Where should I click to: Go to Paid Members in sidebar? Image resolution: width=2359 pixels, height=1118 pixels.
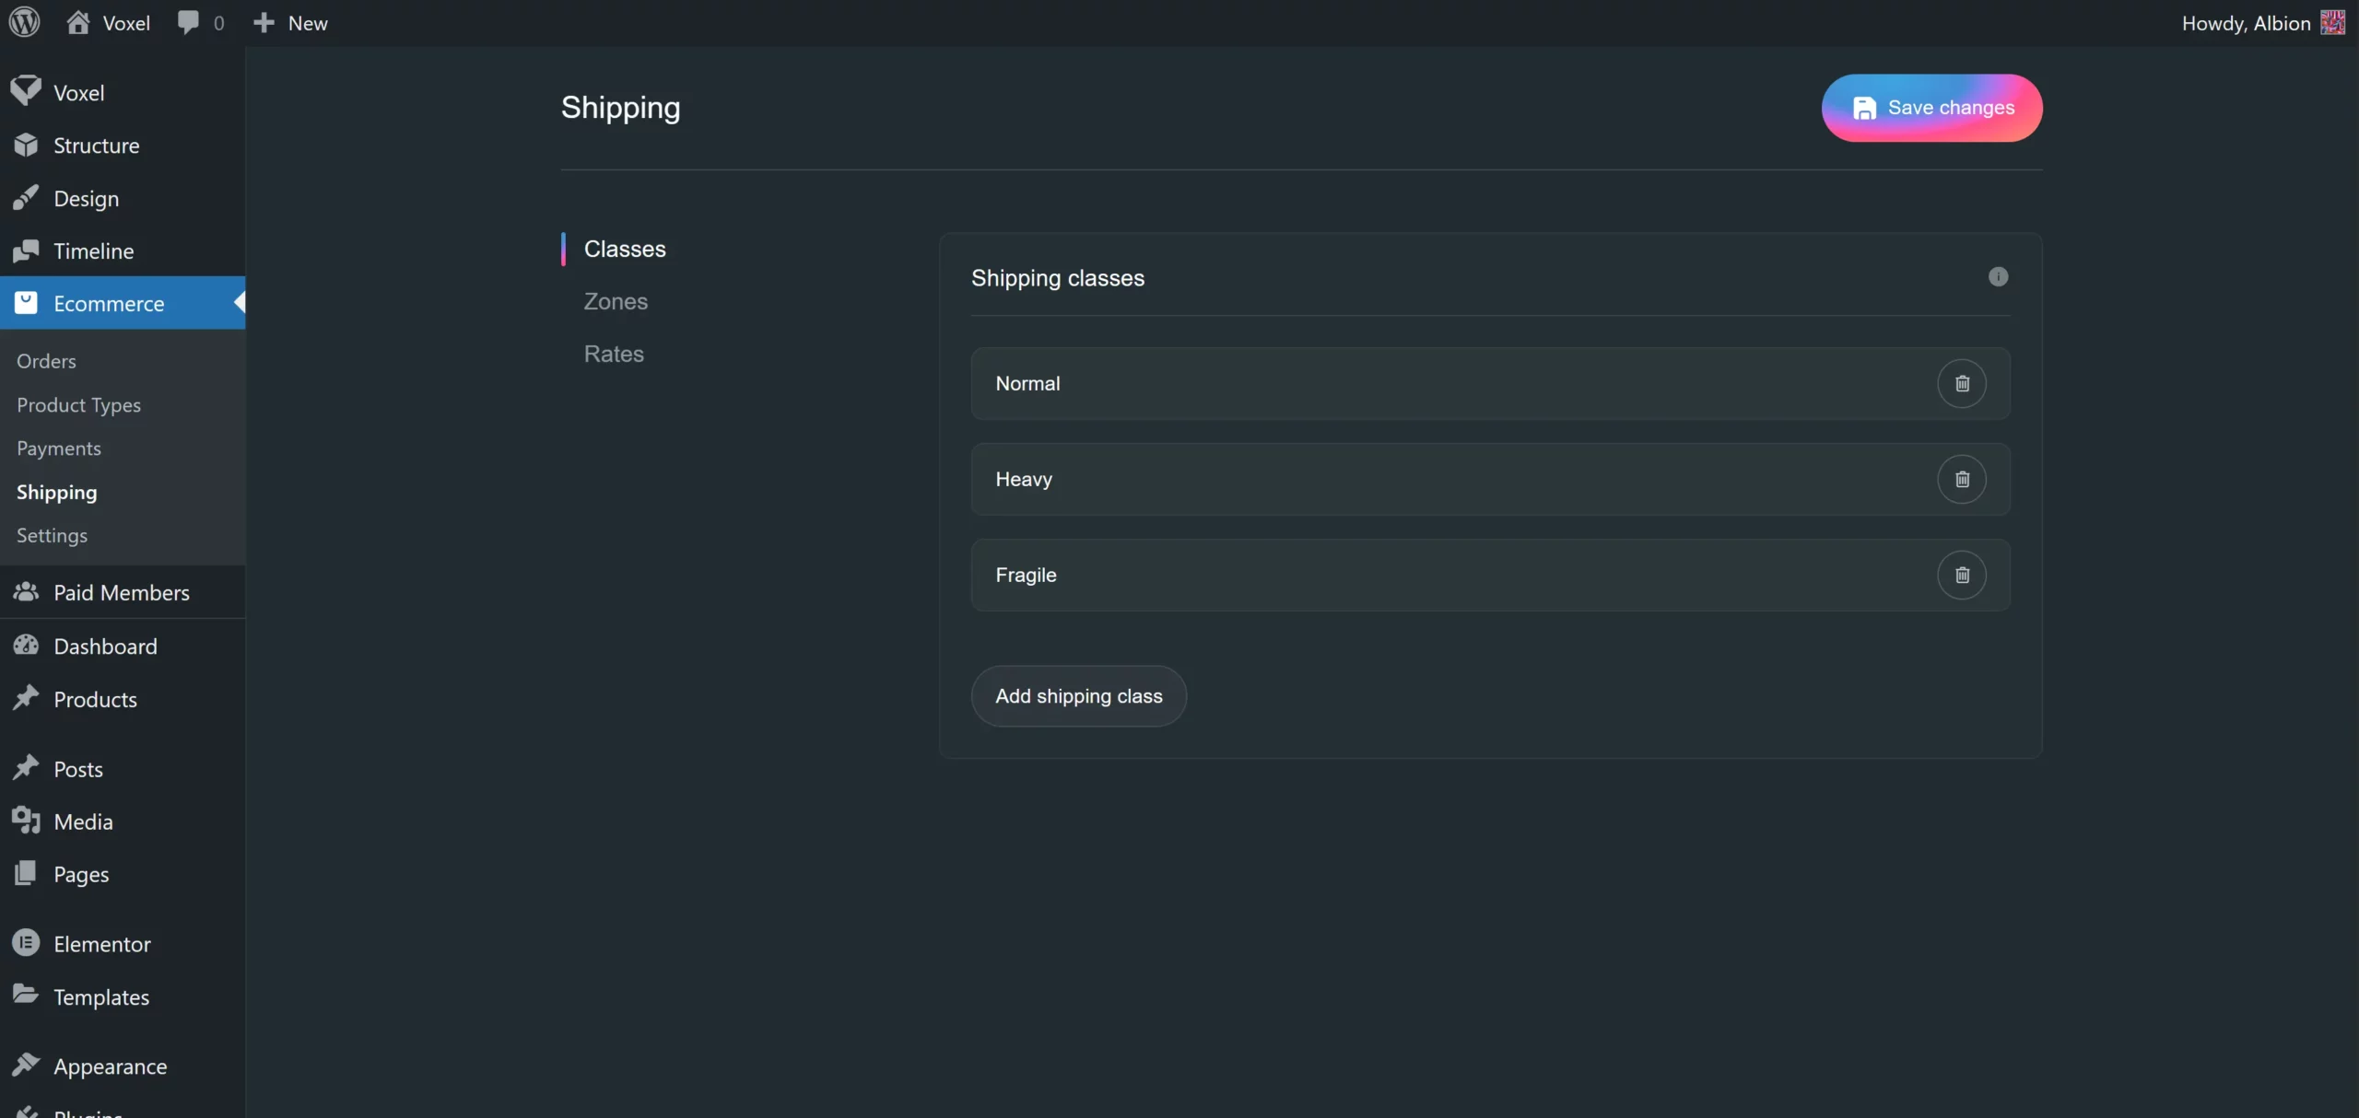tap(121, 593)
